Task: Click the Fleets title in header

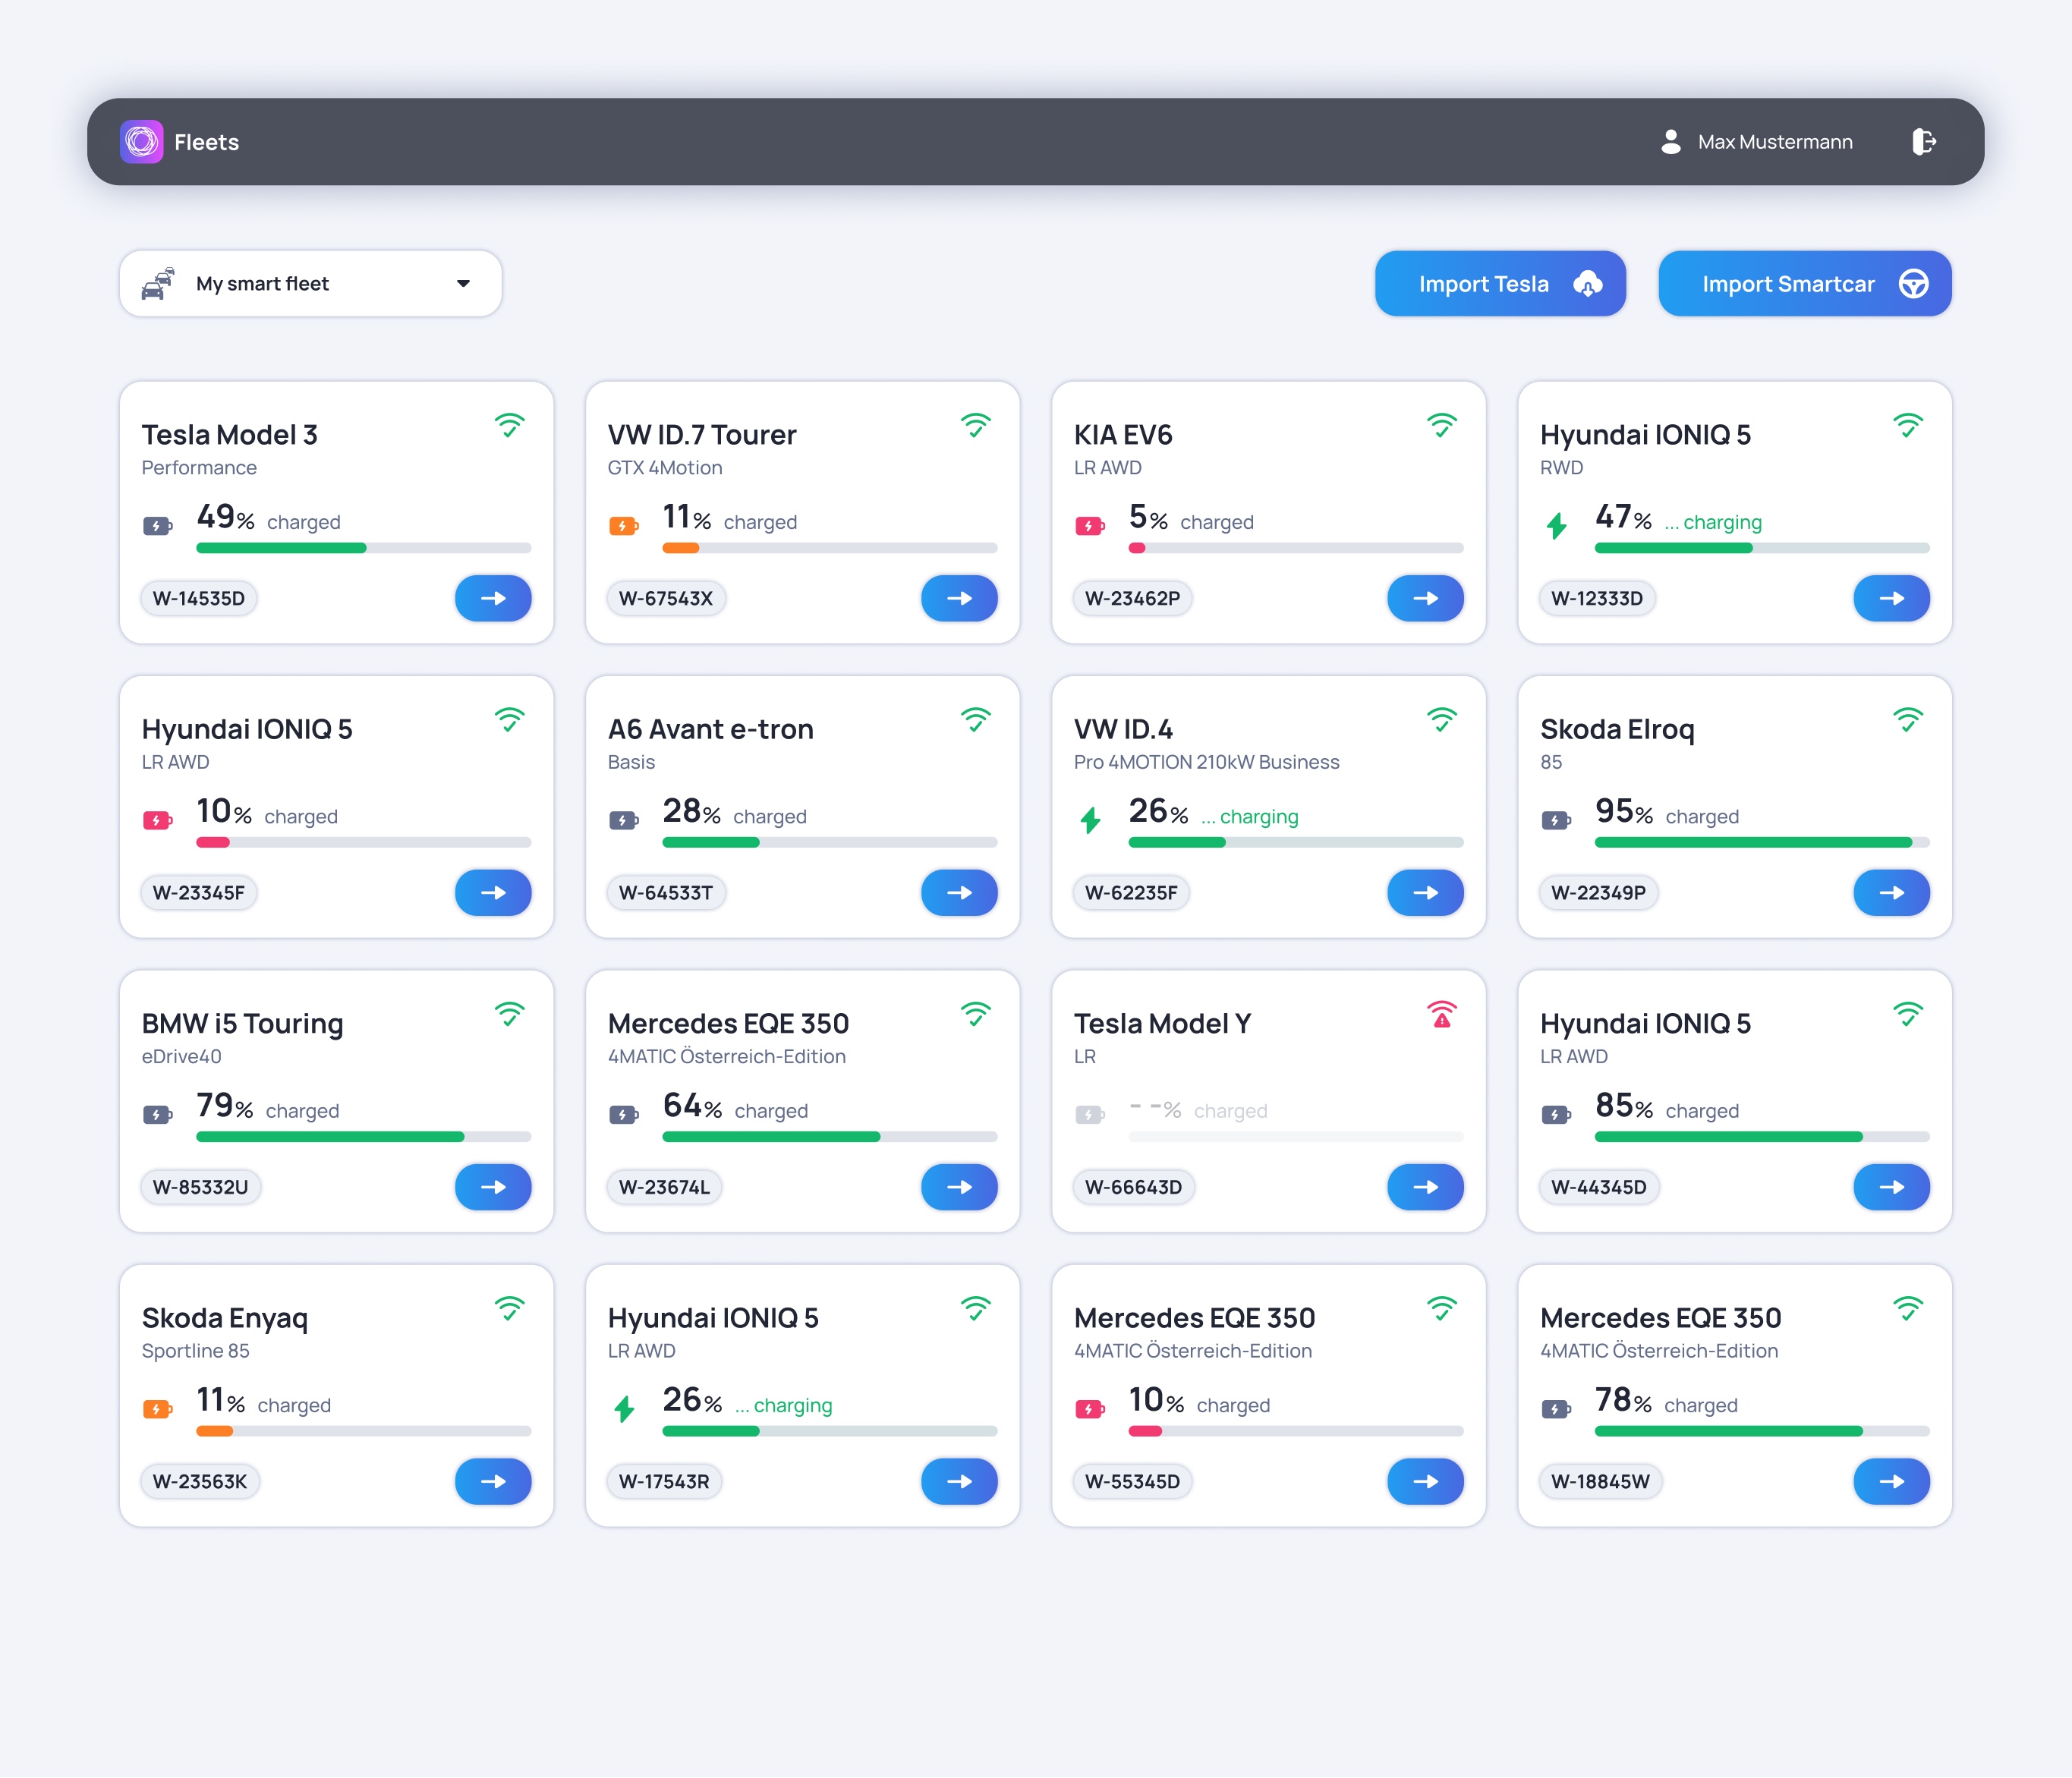Action: 206,142
